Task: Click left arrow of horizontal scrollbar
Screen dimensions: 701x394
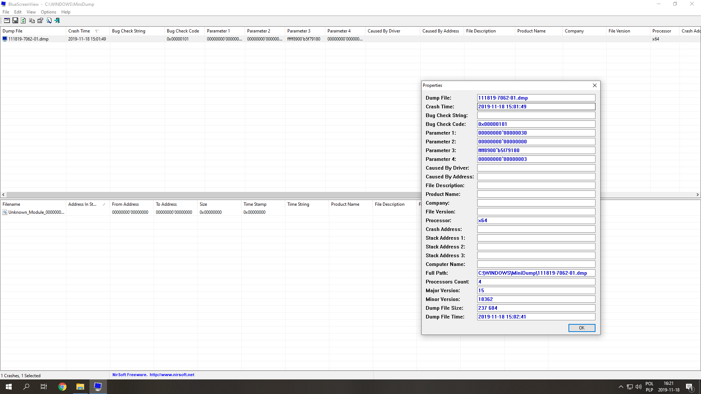Action: tap(3, 195)
